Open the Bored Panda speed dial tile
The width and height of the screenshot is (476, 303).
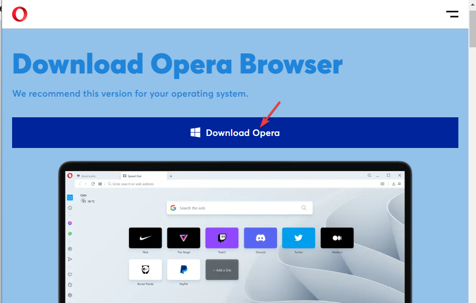[x=146, y=270]
